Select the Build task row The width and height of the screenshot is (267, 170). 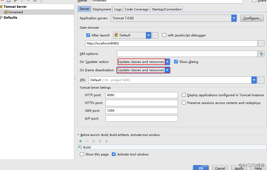(172, 147)
